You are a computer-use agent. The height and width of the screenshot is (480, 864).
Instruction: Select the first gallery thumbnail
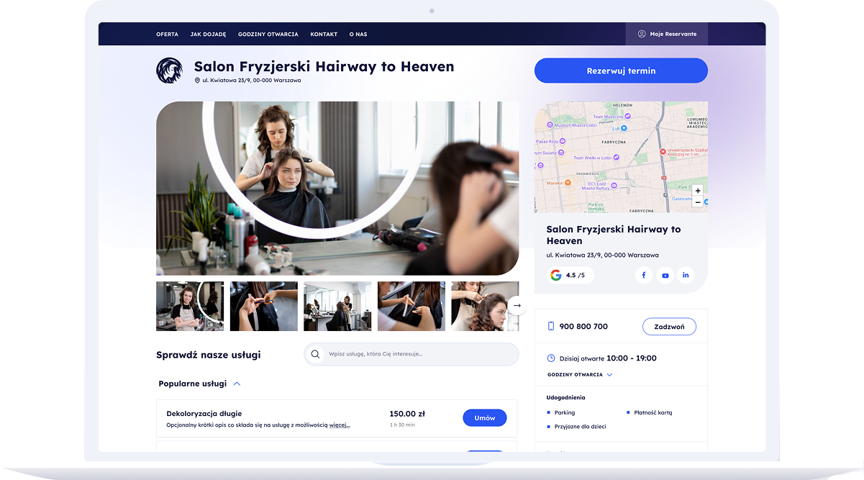[x=190, y=306]
